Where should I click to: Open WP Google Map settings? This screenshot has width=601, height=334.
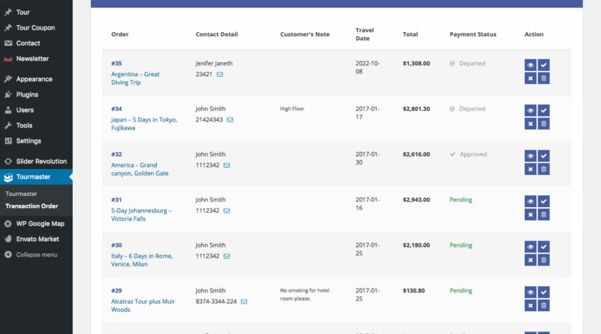click(x=40, y=224)
